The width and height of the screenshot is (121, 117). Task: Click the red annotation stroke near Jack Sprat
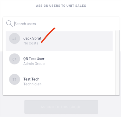click(48, 35)
